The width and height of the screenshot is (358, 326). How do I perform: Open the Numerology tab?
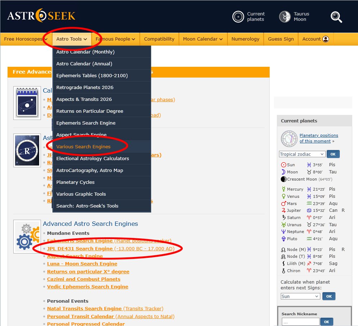[246, 39]
